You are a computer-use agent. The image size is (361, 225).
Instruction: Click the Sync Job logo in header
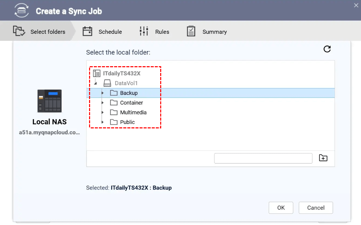pos(21,11)
